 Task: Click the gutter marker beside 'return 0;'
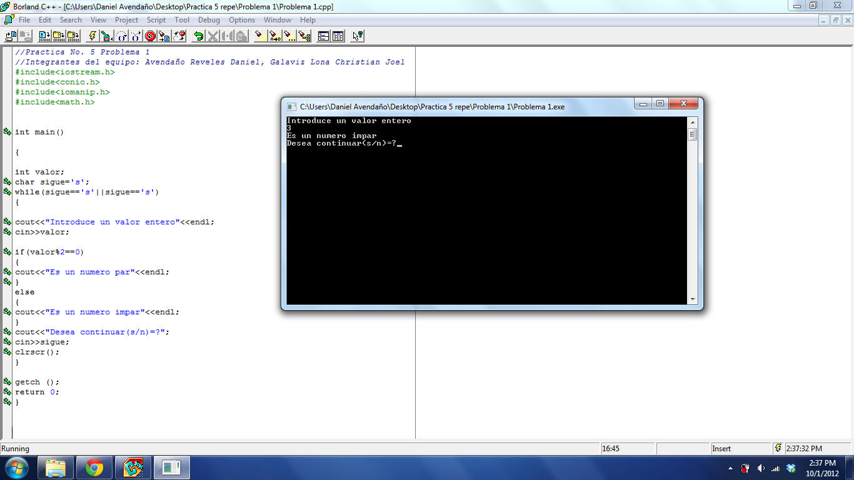7,392
